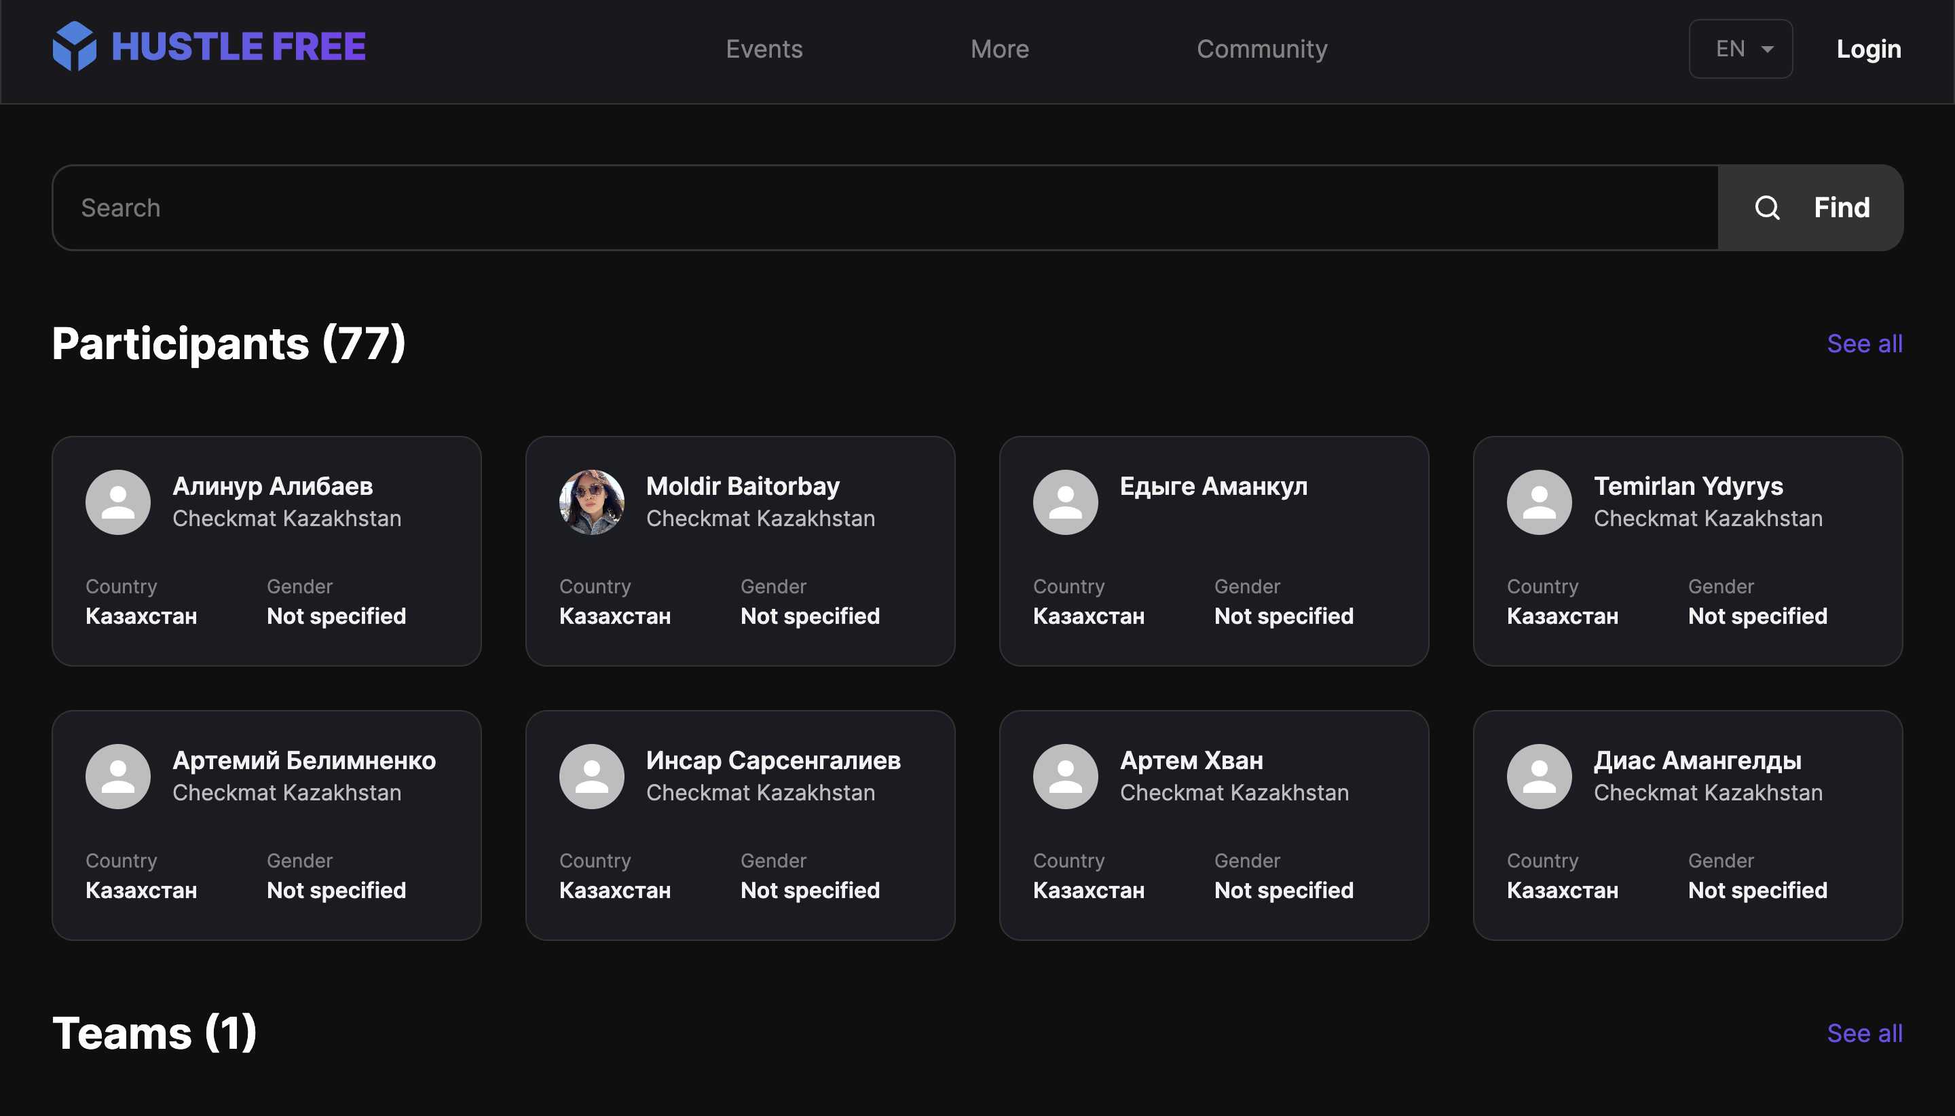Image resolution: width=1955 pixels, height=1116 pixels.
Task: Click the magnifier search icon
Action: (1766, 207)
